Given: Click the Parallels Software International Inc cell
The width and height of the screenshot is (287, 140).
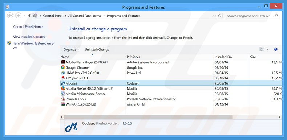Looking at the screenshot, I should coord(151,99).
